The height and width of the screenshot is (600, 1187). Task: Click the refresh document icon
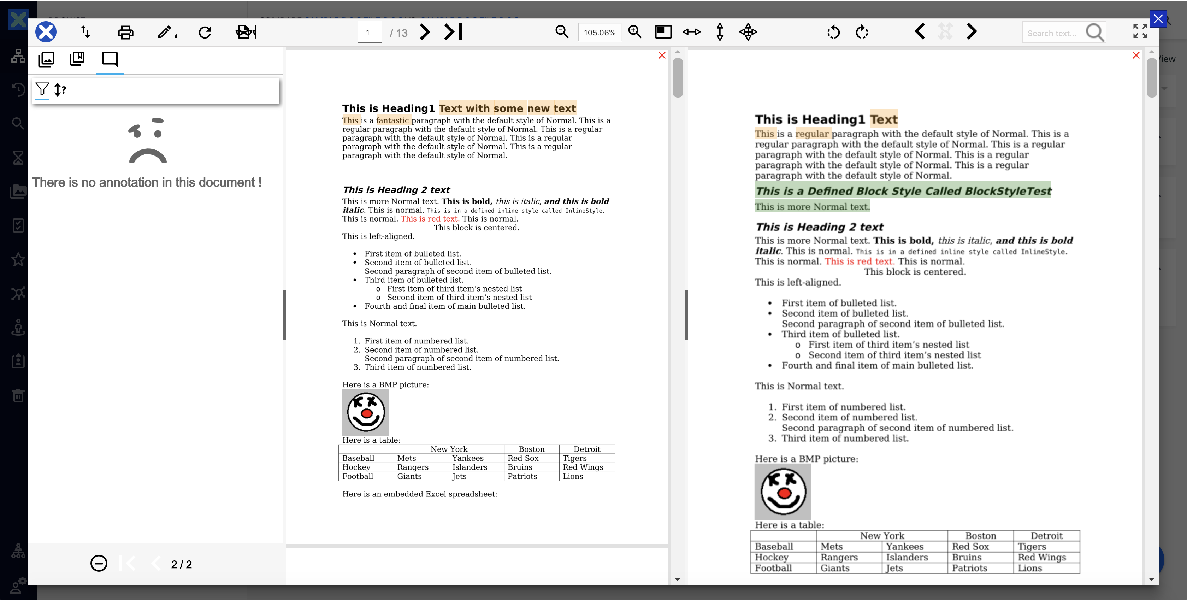coord(205,32)
